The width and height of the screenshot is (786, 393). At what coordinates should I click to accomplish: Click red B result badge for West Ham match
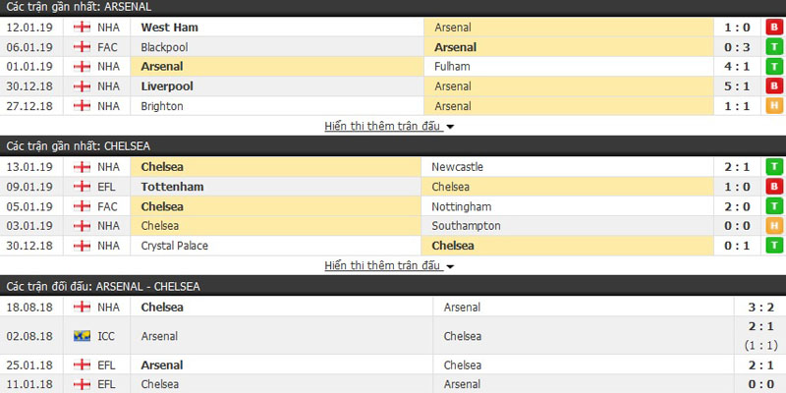point(773,27)
